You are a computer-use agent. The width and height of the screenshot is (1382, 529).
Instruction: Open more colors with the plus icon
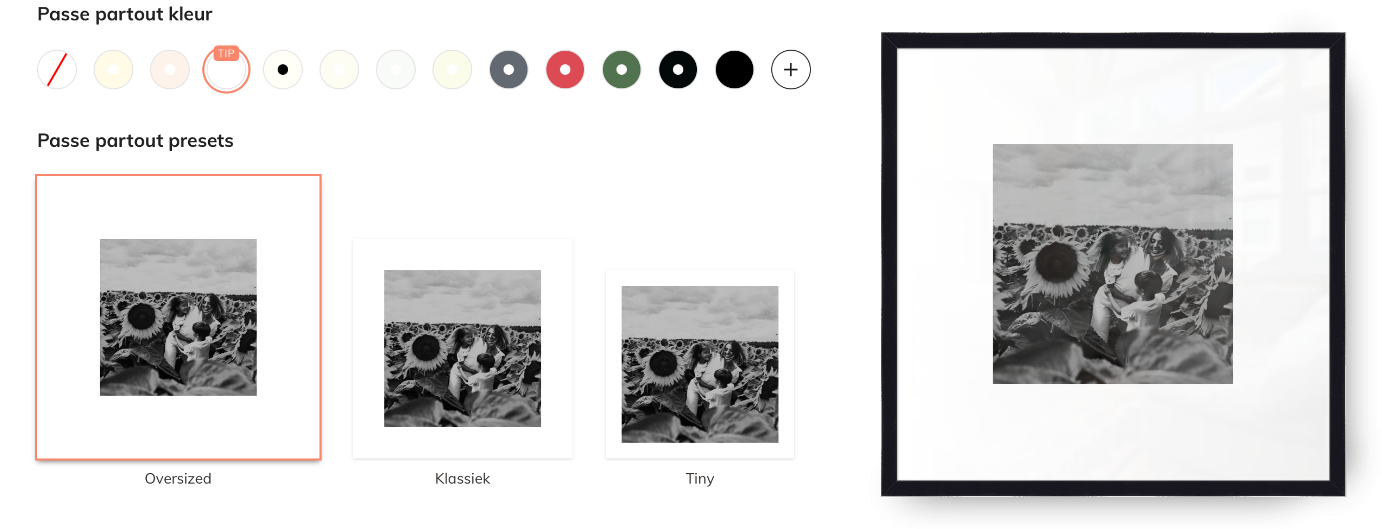click(x=790, y=70)
